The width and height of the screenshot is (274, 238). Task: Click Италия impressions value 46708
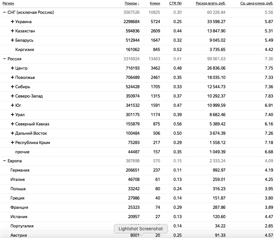coord(134,179)
